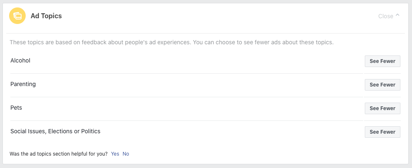Image resolution: width=412 pixels, height=168 pixels.
Task: Answer No to the helpfulness question
Action: tap(126, 154)
